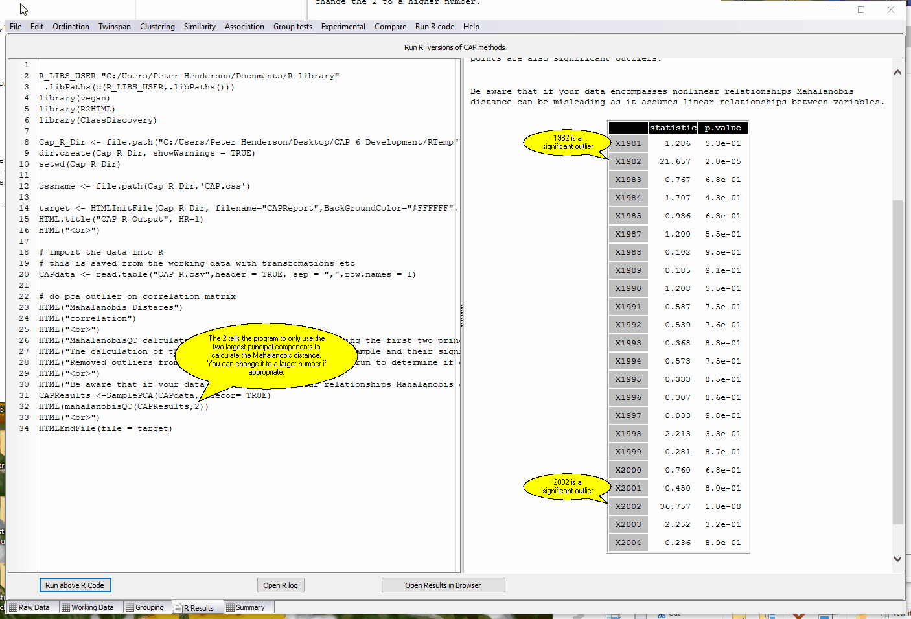
Task: Open the Association menu
Action: click(244, 27)
